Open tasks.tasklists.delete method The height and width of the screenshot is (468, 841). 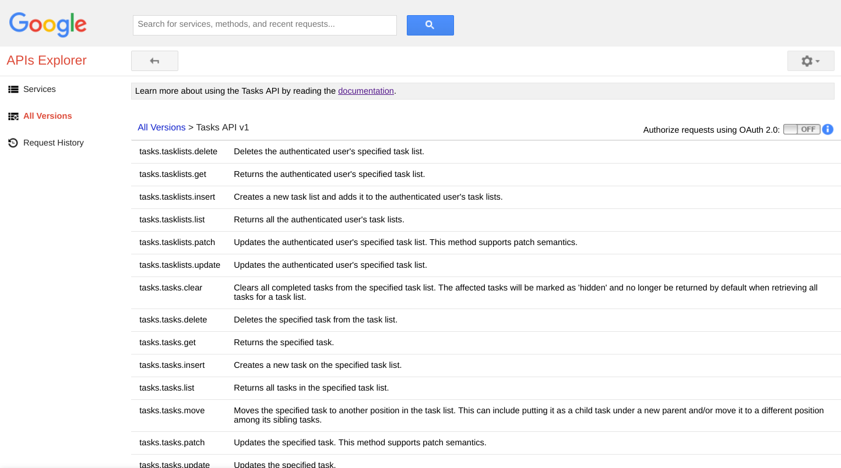click(x=178, y=151)
